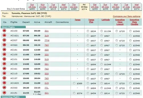Switch to the Mon 19-Dec date tab
The image size is (143, 98).
click(x=43, y=7)
